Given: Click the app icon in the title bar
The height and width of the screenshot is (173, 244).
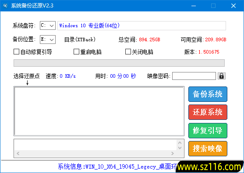Looking at the screenshot, I should [5, 6].
